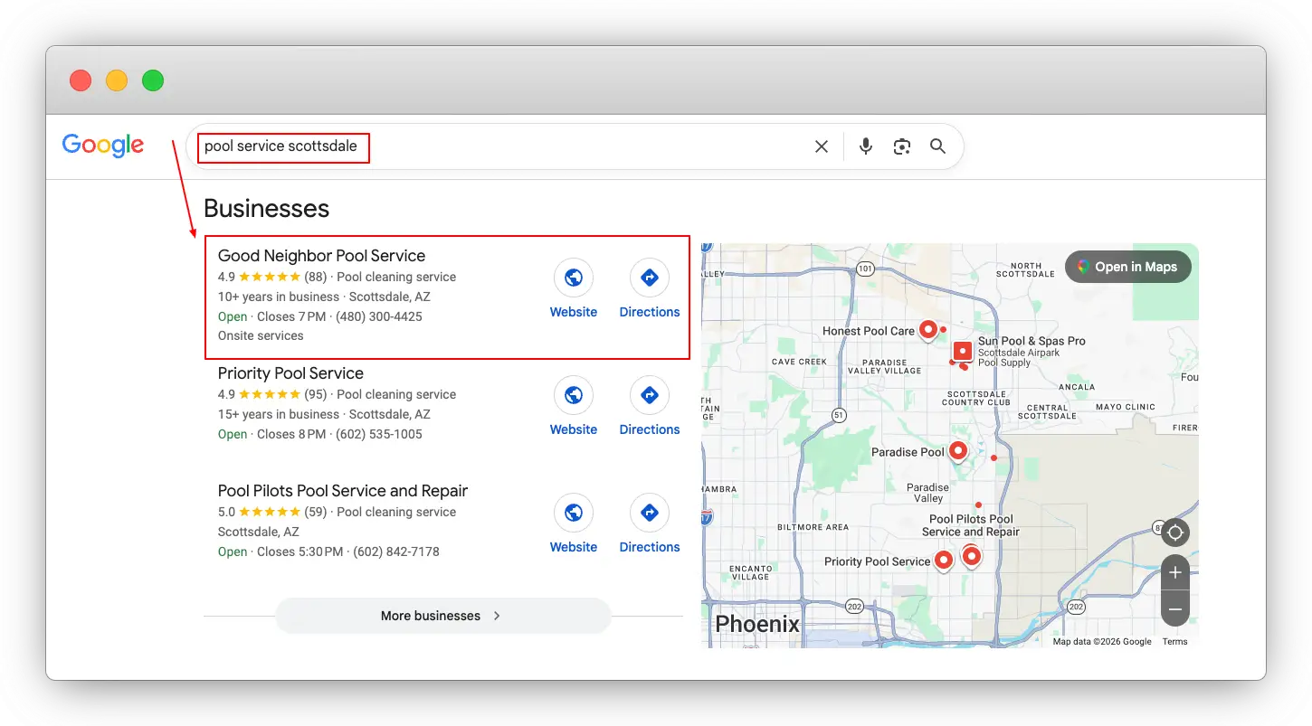This screenshot has height=726, width=1312.
Task: Click the magnifying glass search icon
Action: [938, 146]
